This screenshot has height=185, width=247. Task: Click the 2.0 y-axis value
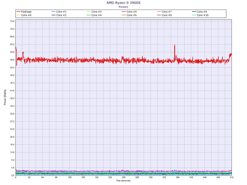13,175
